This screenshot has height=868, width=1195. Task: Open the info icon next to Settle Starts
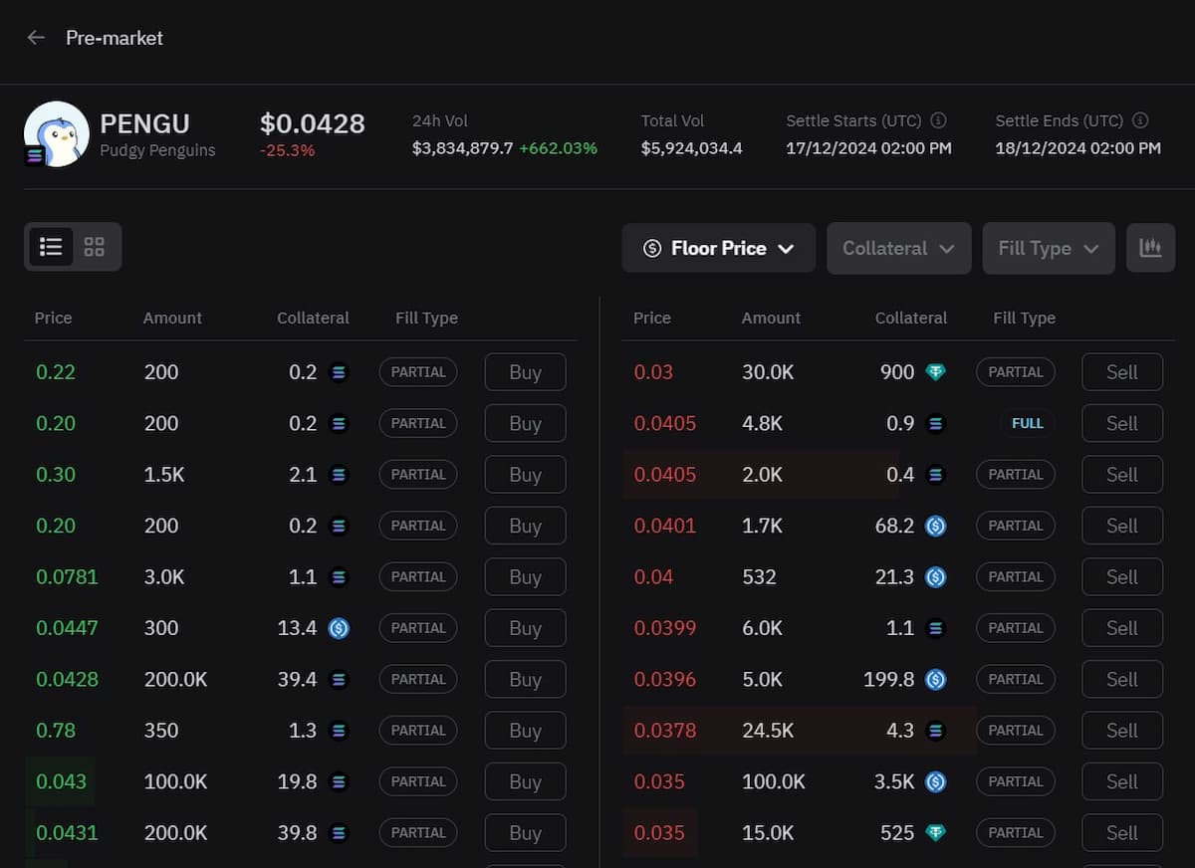(937, 120)
